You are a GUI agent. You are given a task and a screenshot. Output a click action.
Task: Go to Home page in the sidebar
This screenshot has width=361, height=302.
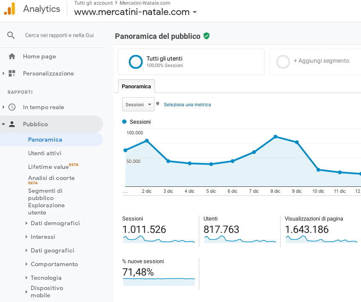coord(39,57)
